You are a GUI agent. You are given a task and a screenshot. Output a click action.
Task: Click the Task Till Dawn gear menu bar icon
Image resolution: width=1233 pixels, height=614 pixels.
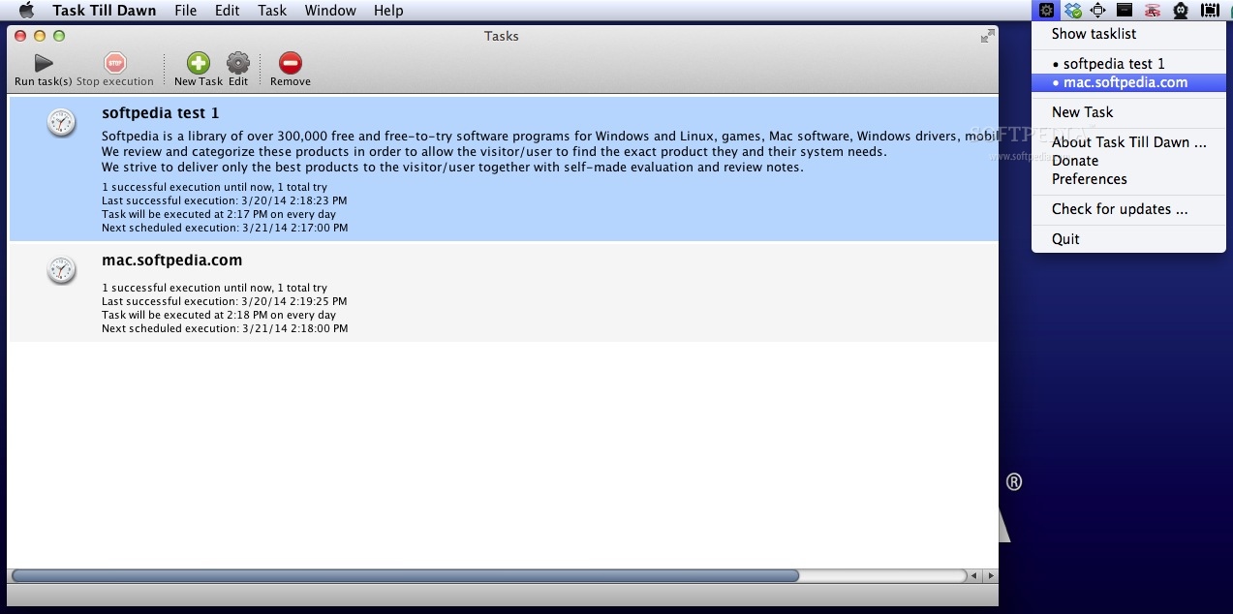1046,11
